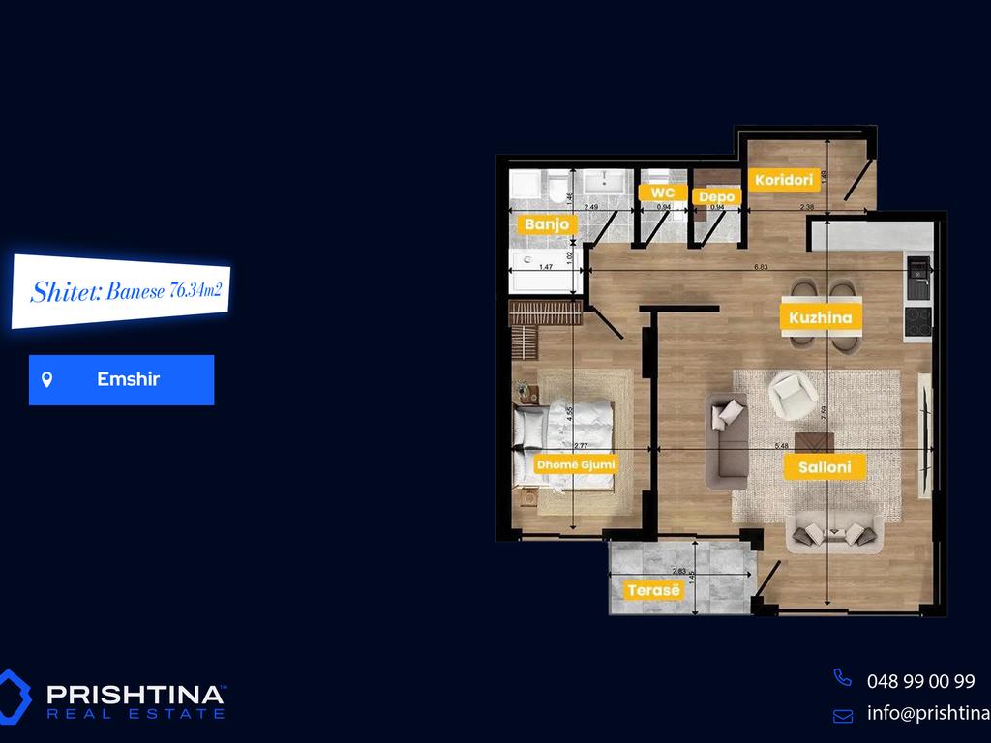Select the Kuzhina room label

tap(820, 317)
